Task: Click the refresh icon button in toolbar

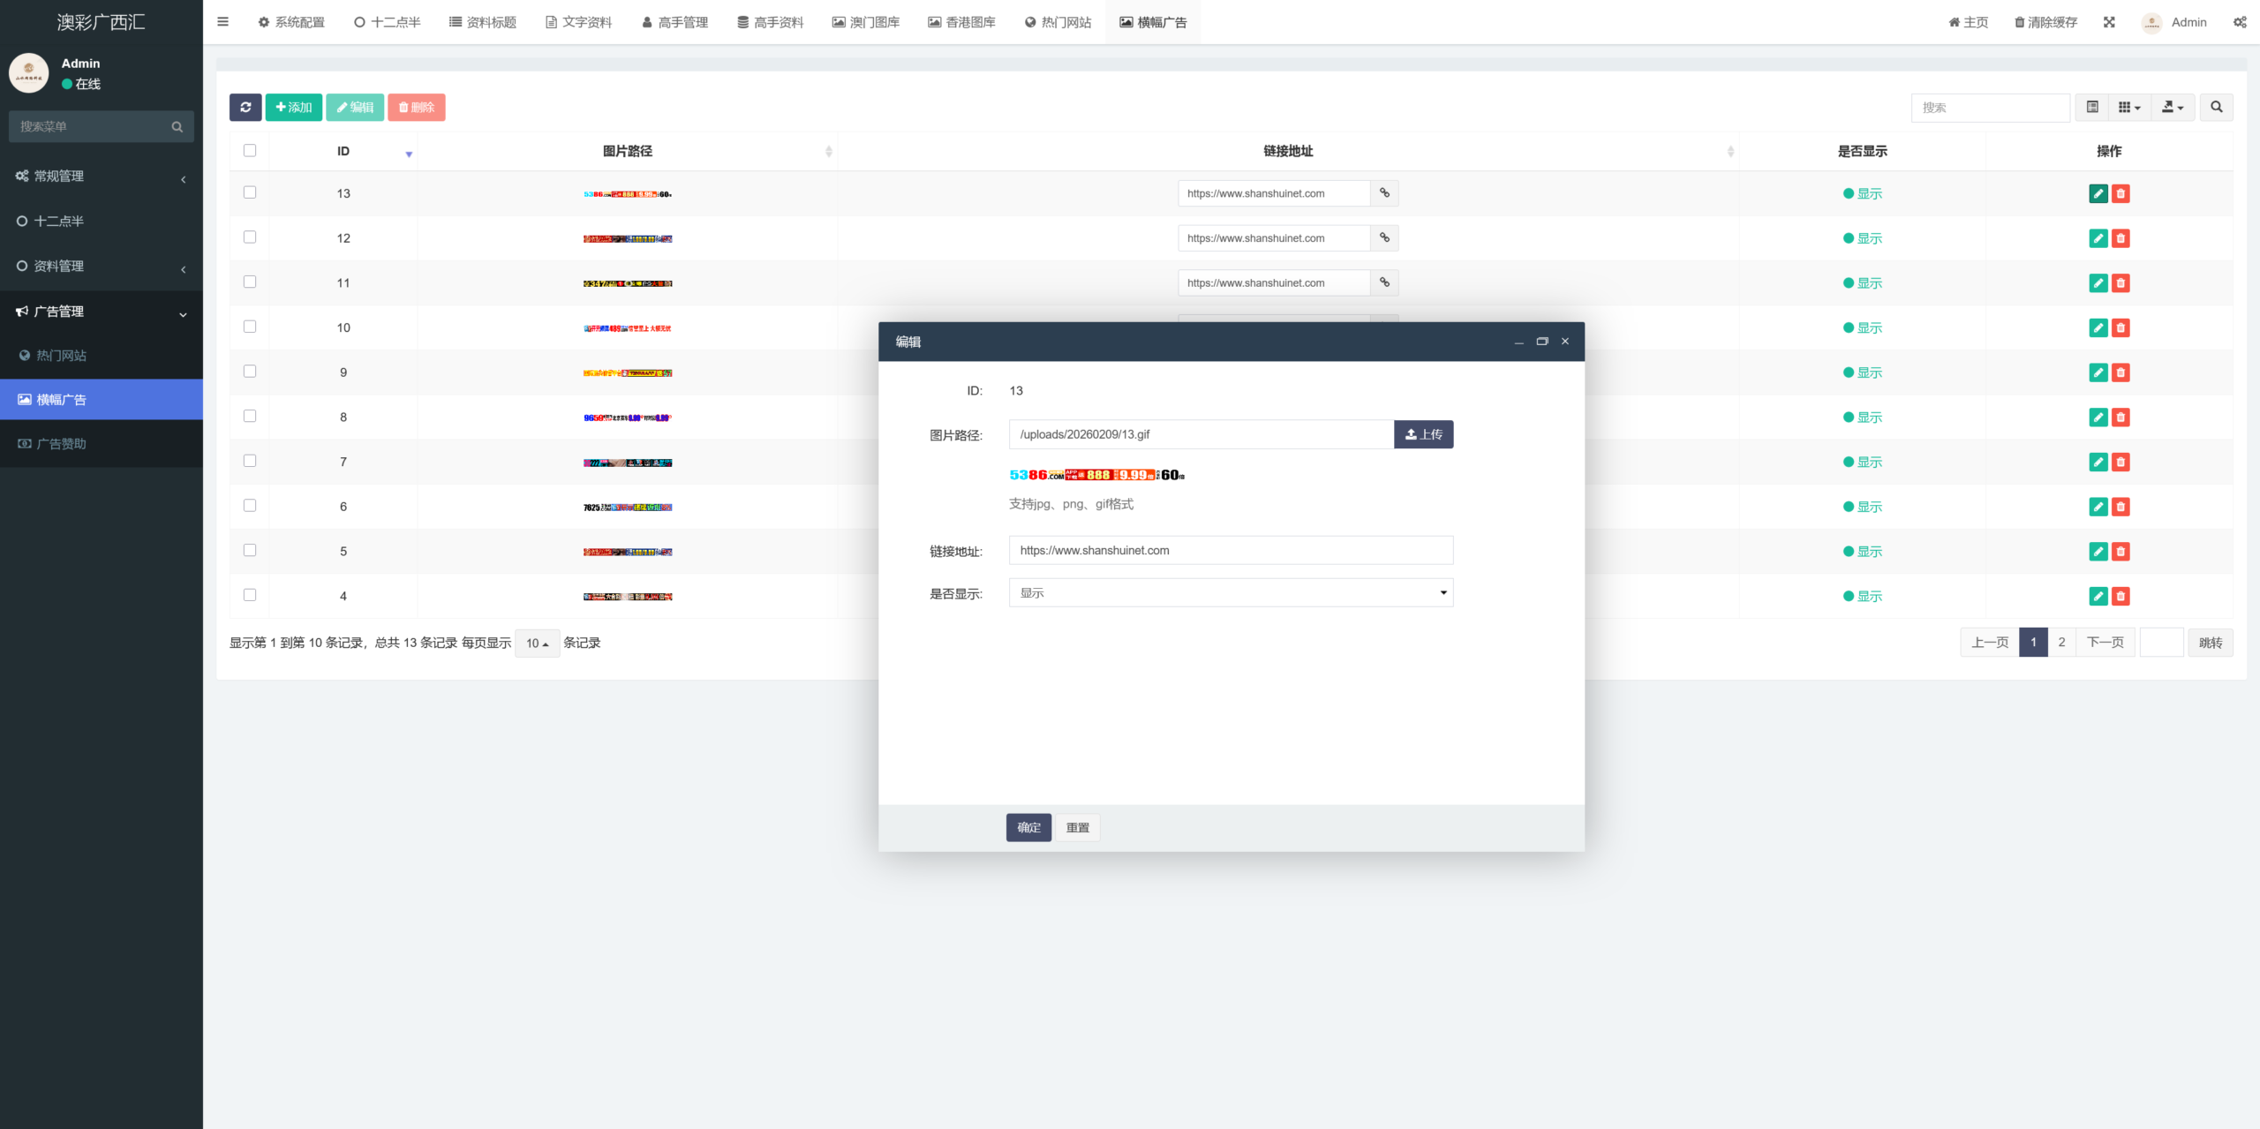Action: 245,107
